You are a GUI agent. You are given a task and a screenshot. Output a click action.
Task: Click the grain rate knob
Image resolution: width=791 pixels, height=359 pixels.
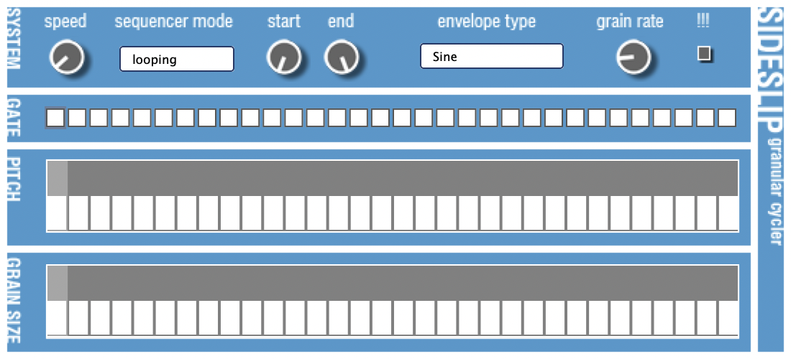[x=633, y=58]
